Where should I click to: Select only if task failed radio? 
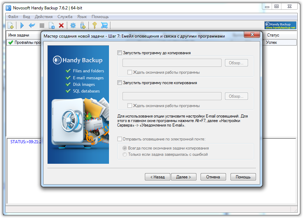[x=125, y=154]
